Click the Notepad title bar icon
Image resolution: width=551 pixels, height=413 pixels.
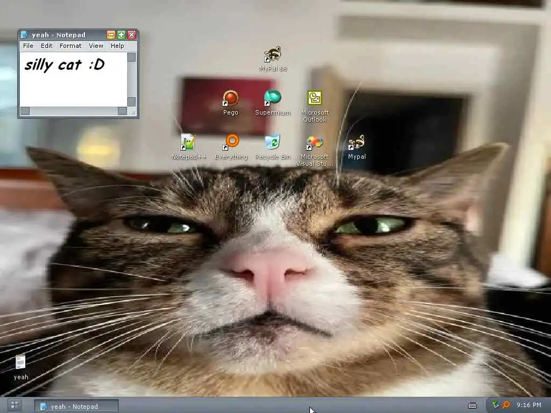coord(24,34)
